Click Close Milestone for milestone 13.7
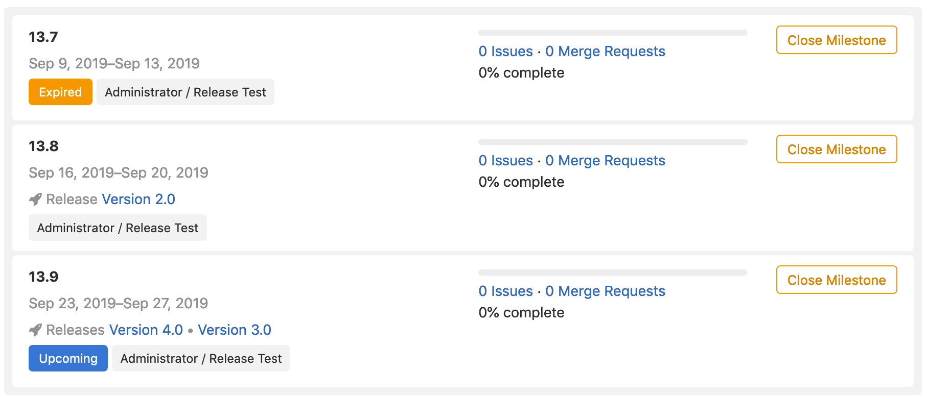 pyautogui.click(x=836, y=40)
